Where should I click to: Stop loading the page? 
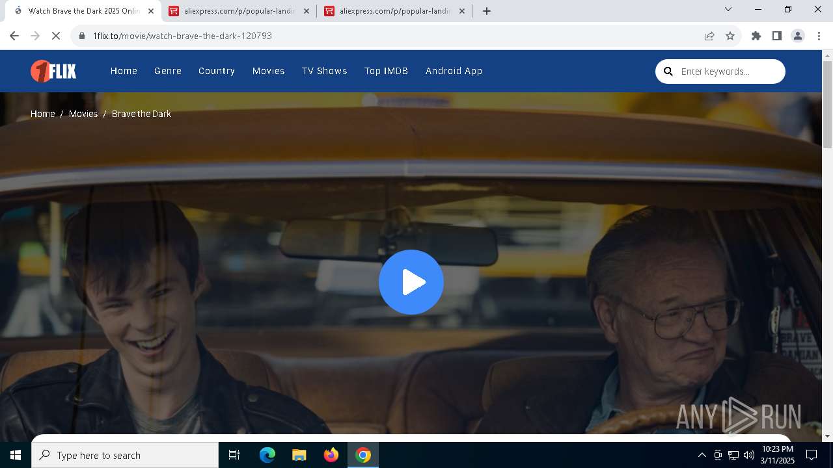coord(56,36)
